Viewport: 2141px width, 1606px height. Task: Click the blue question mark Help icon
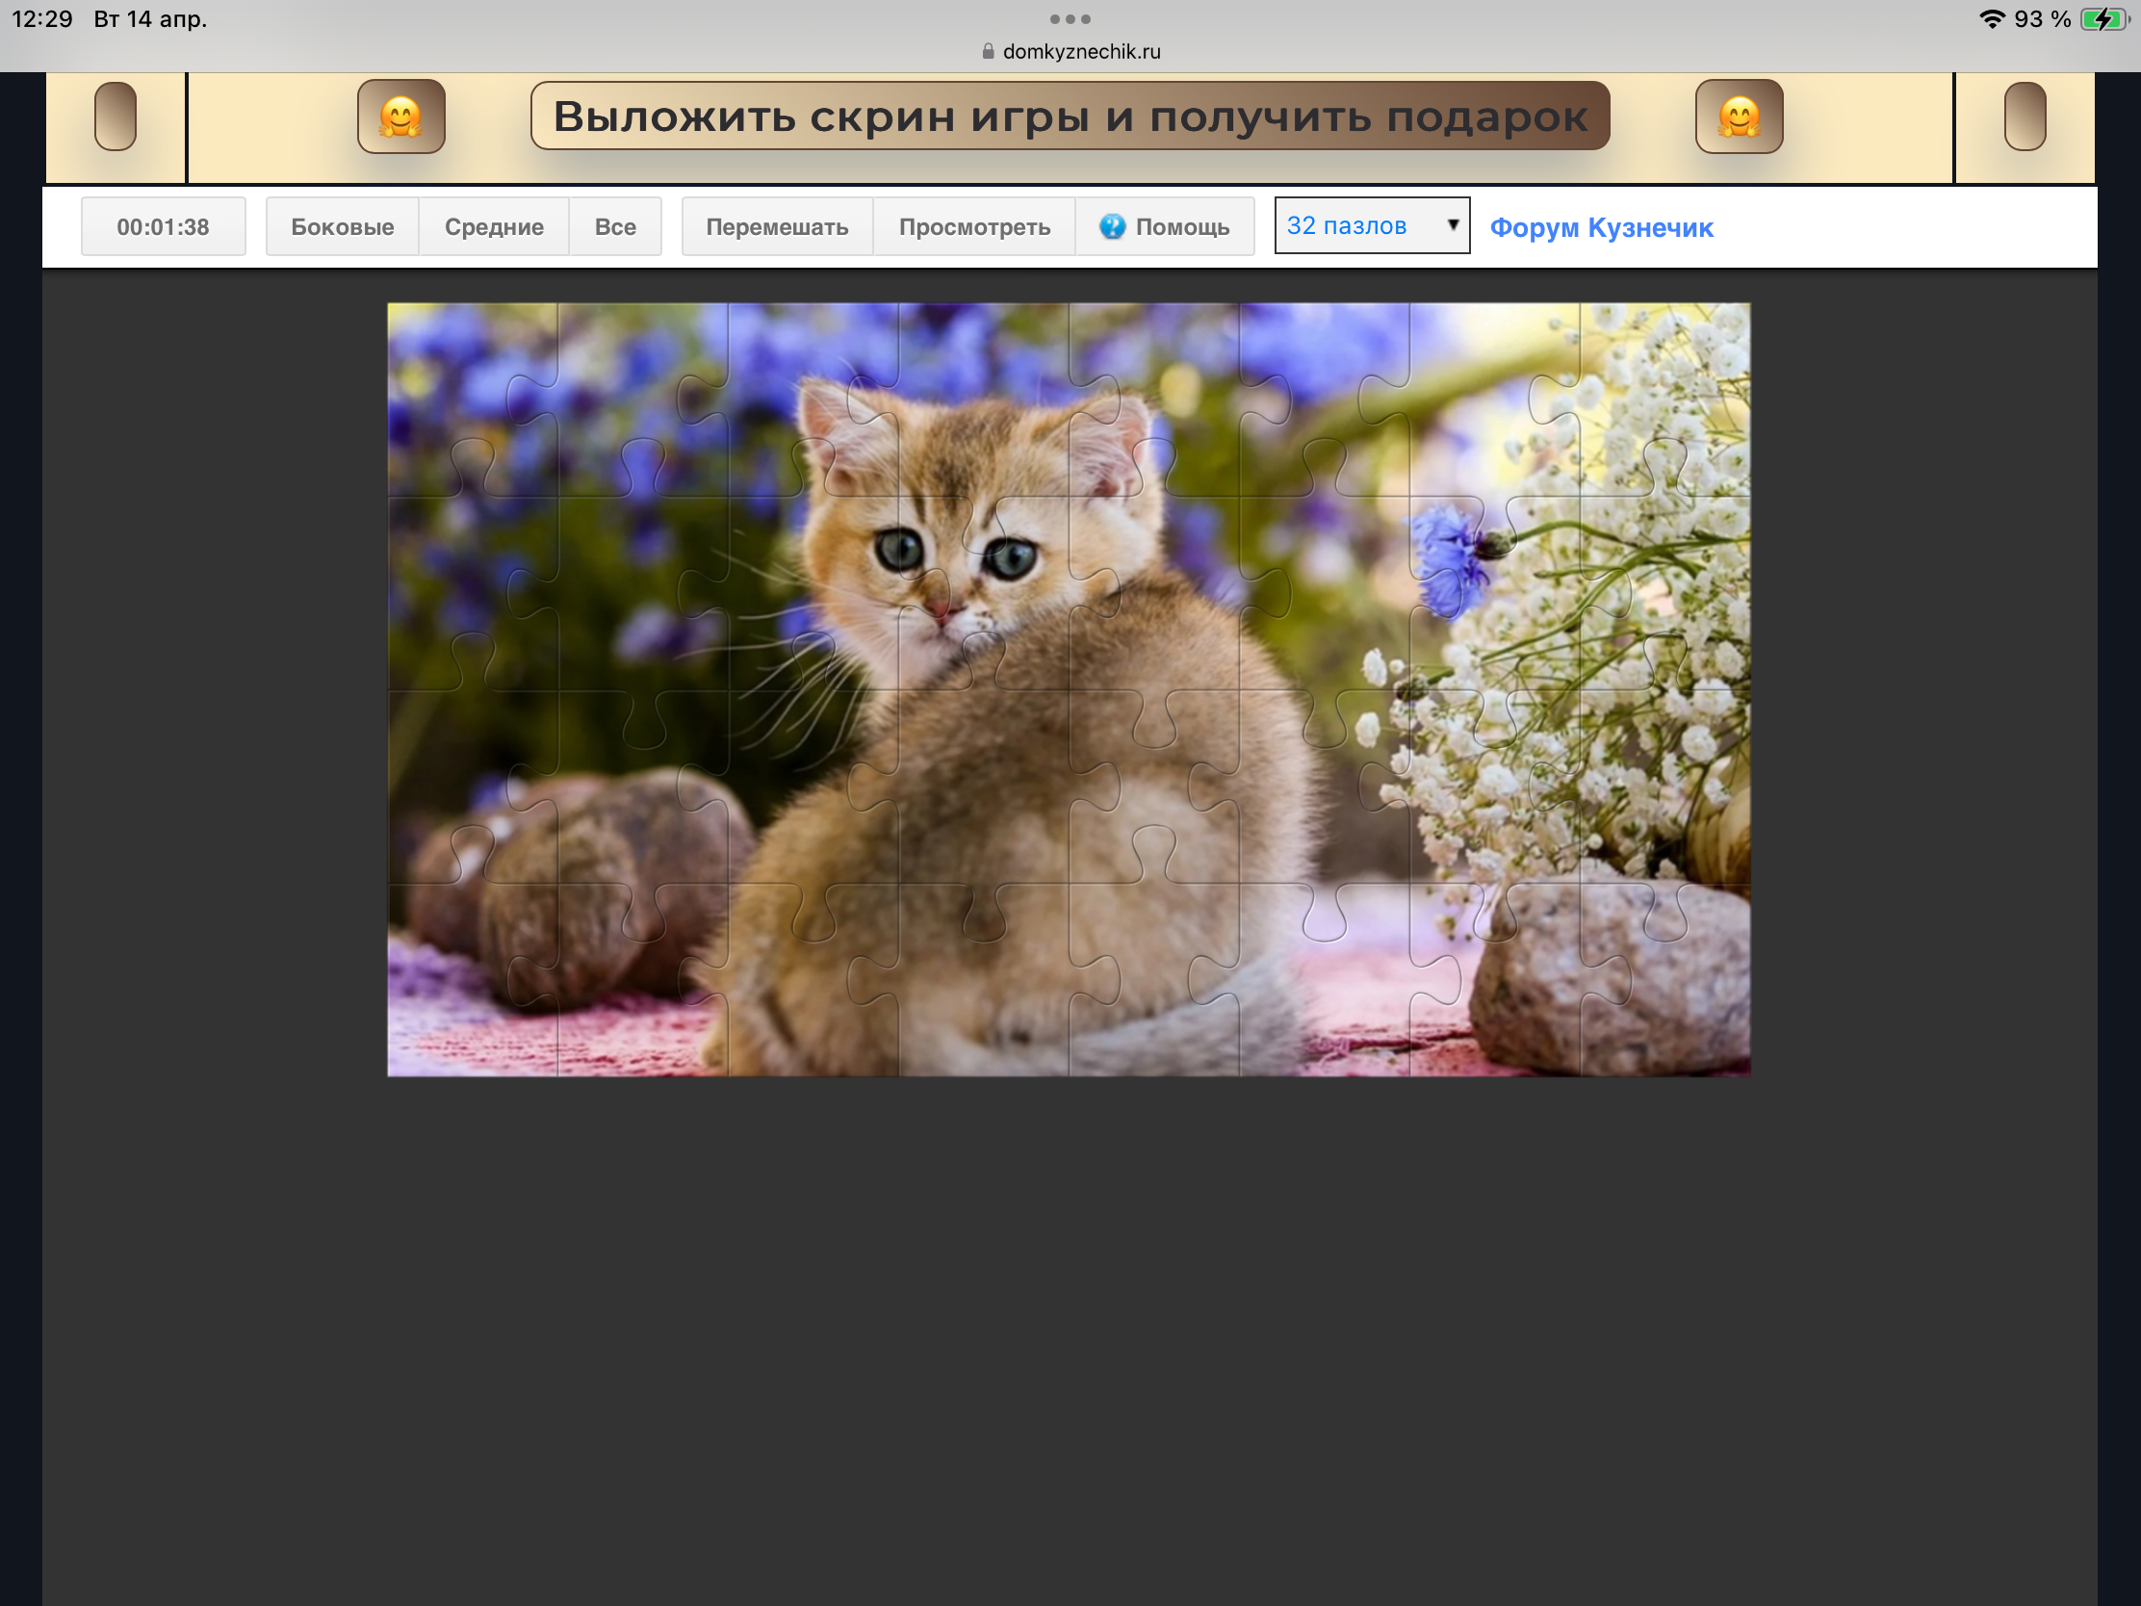1112,226
